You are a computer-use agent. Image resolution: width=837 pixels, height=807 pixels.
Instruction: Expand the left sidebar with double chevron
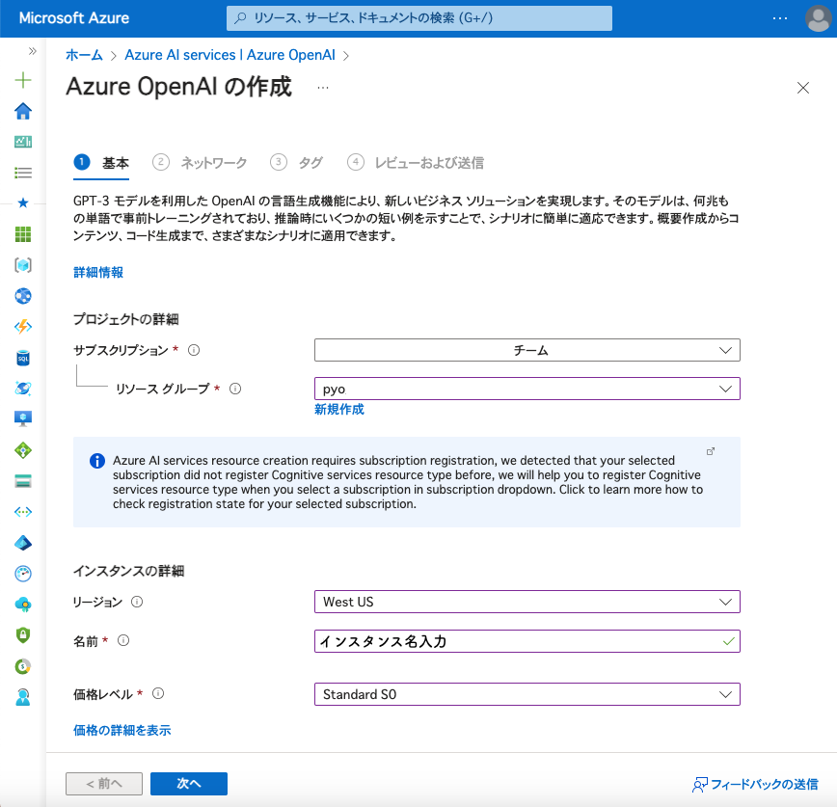pos(33,51)
